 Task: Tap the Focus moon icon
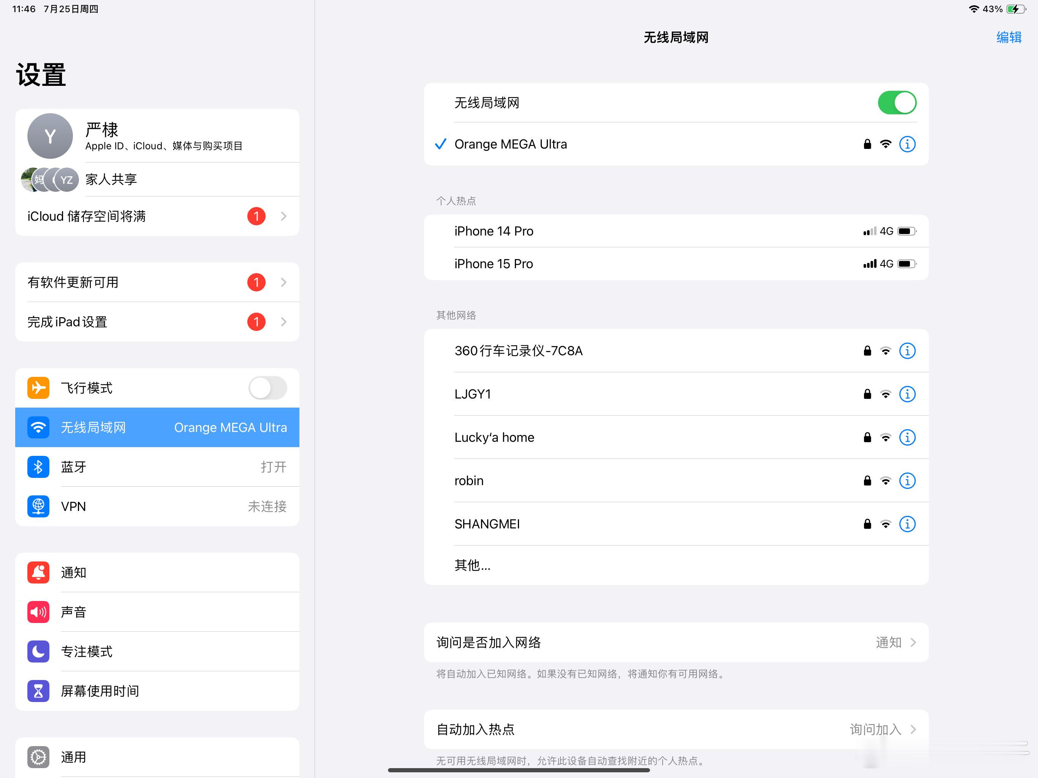click(x=38, y=651)
